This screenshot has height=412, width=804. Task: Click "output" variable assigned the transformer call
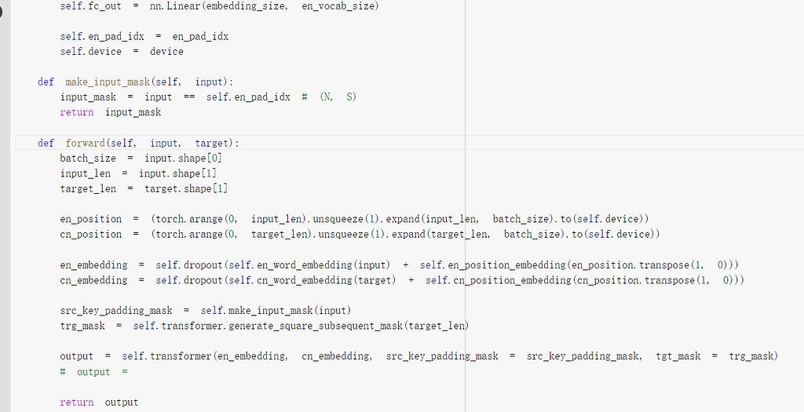(77, 356)
